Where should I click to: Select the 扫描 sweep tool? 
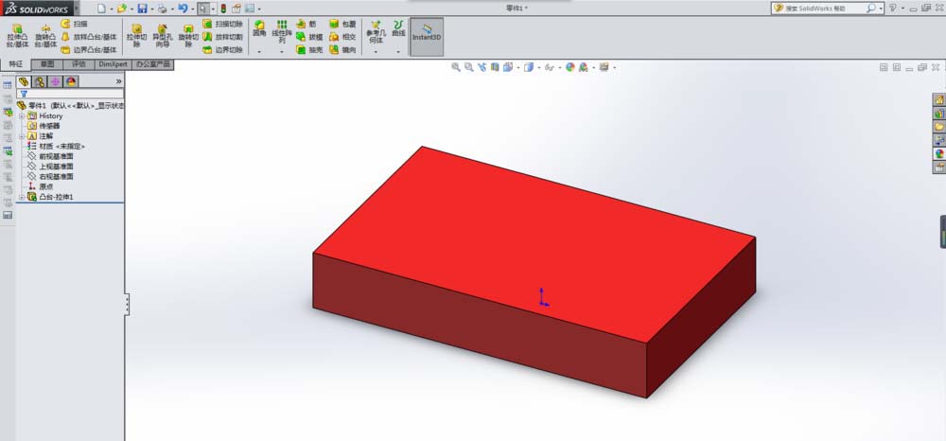(74, 24)
